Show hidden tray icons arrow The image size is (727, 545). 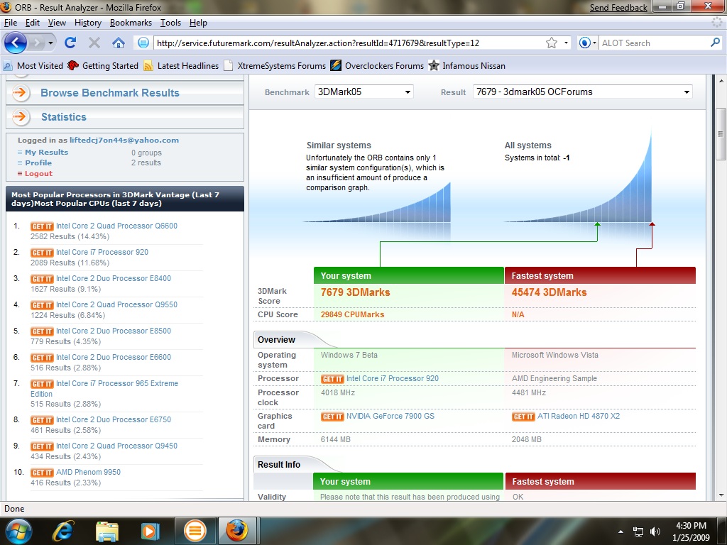[621, 532]
